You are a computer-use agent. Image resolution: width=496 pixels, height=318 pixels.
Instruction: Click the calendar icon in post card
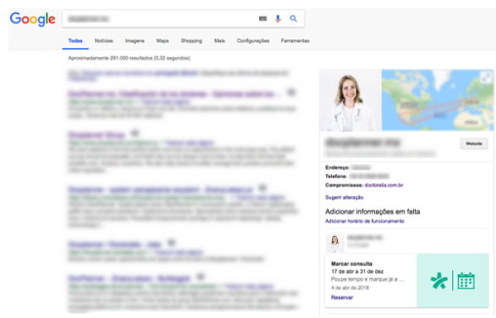pos(466,281)
